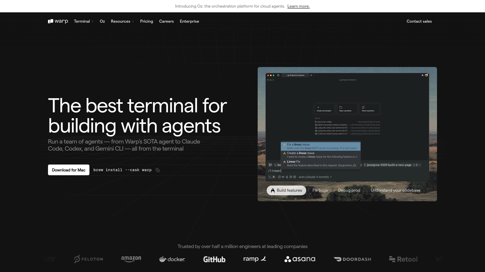Click the plus icon on Create new project

point(318,107)
